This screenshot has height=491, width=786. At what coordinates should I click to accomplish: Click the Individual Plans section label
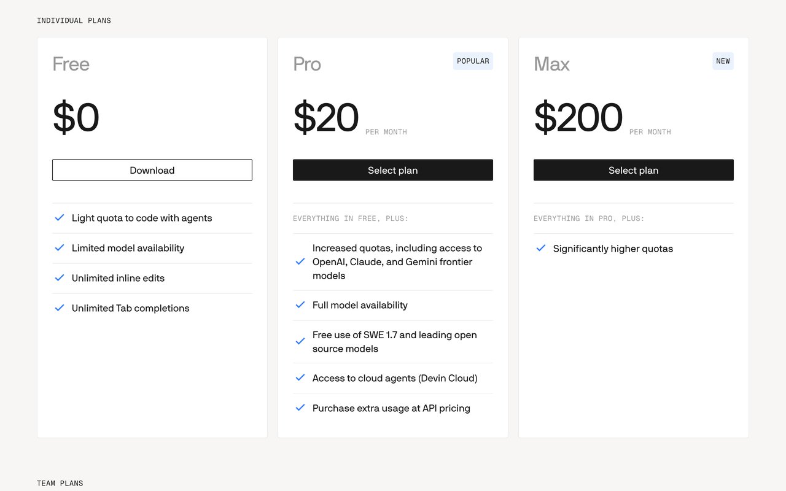pyautogui.click(x=74, y=21)
